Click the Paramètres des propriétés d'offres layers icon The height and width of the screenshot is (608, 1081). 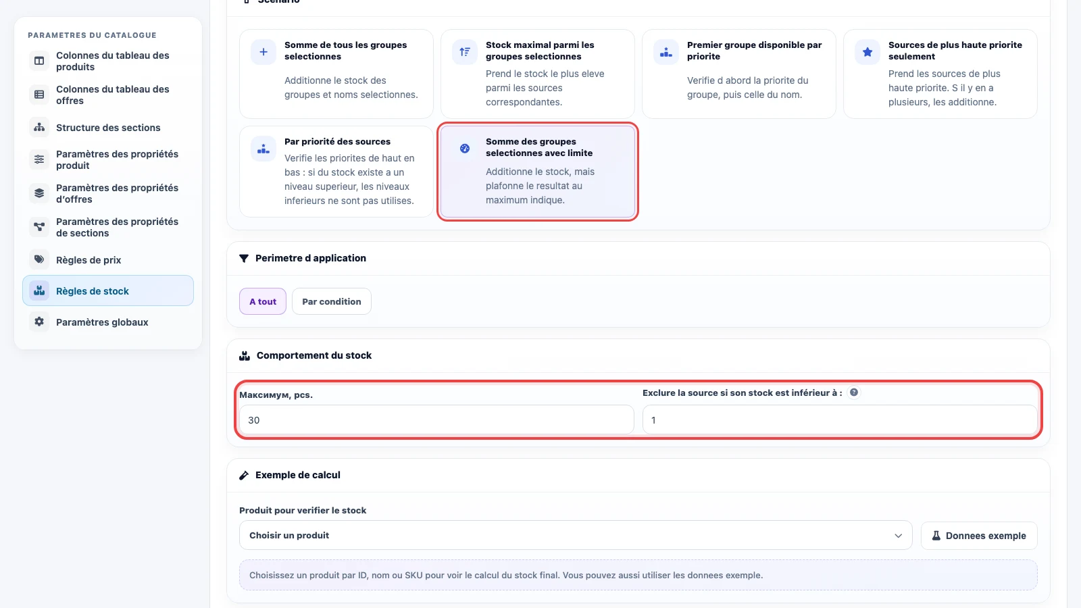[x=39, y=193]
